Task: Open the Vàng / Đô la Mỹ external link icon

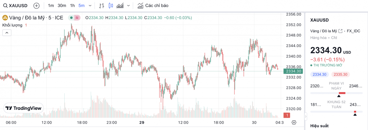Action: pos(340,31)
